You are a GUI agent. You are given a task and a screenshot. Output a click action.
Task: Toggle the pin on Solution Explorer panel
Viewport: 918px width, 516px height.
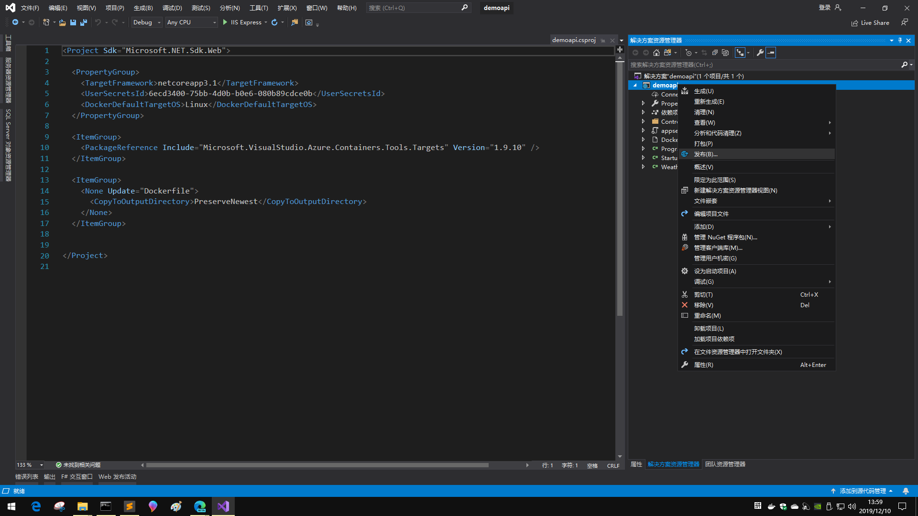coord(900,41)
